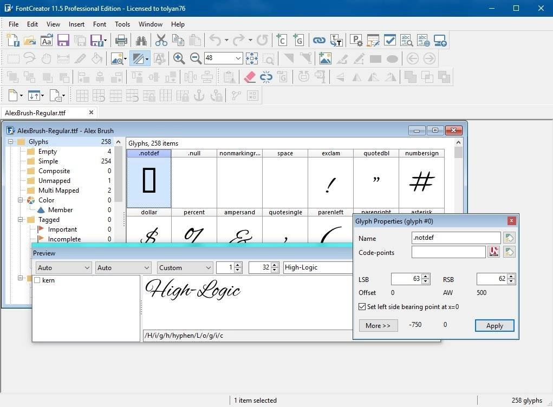Select the exclam glyph cell
553x407 pixels.
pyautogui.click(x=330, y=179)
